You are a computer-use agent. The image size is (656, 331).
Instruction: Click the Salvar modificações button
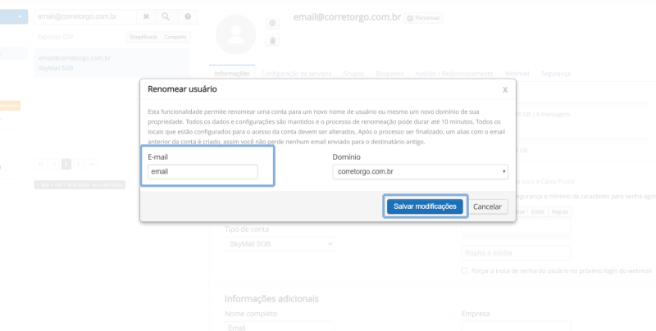click(x=425, y=206)
